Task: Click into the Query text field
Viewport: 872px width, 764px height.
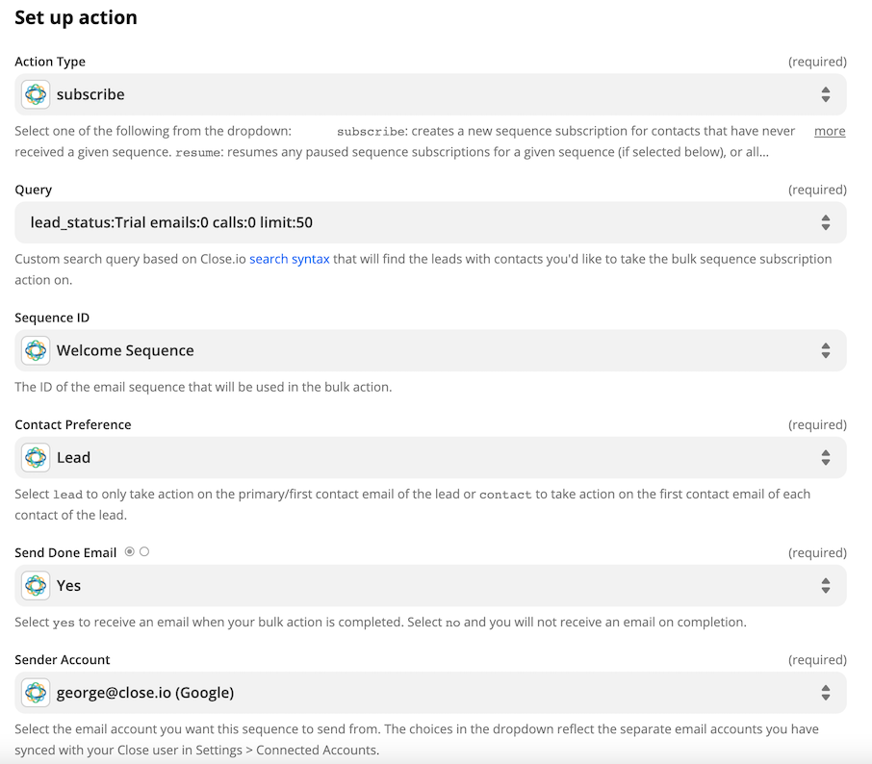Action: 430,222
